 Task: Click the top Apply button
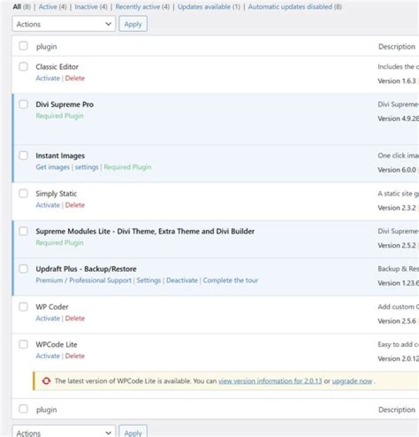pyautogui.click(x=133, y=24)
